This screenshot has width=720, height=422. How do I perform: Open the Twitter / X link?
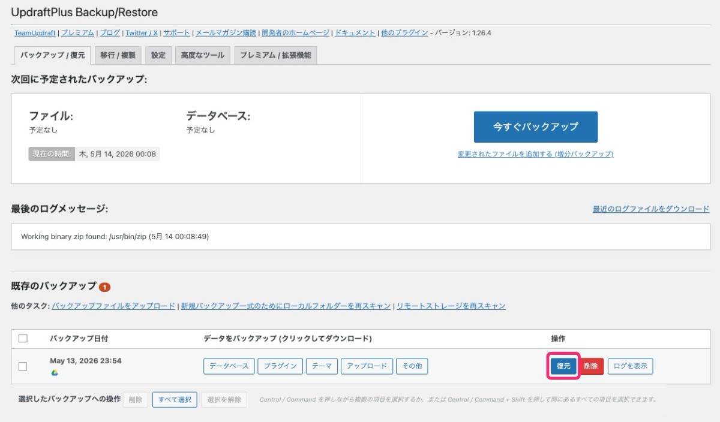coord(142,33)
